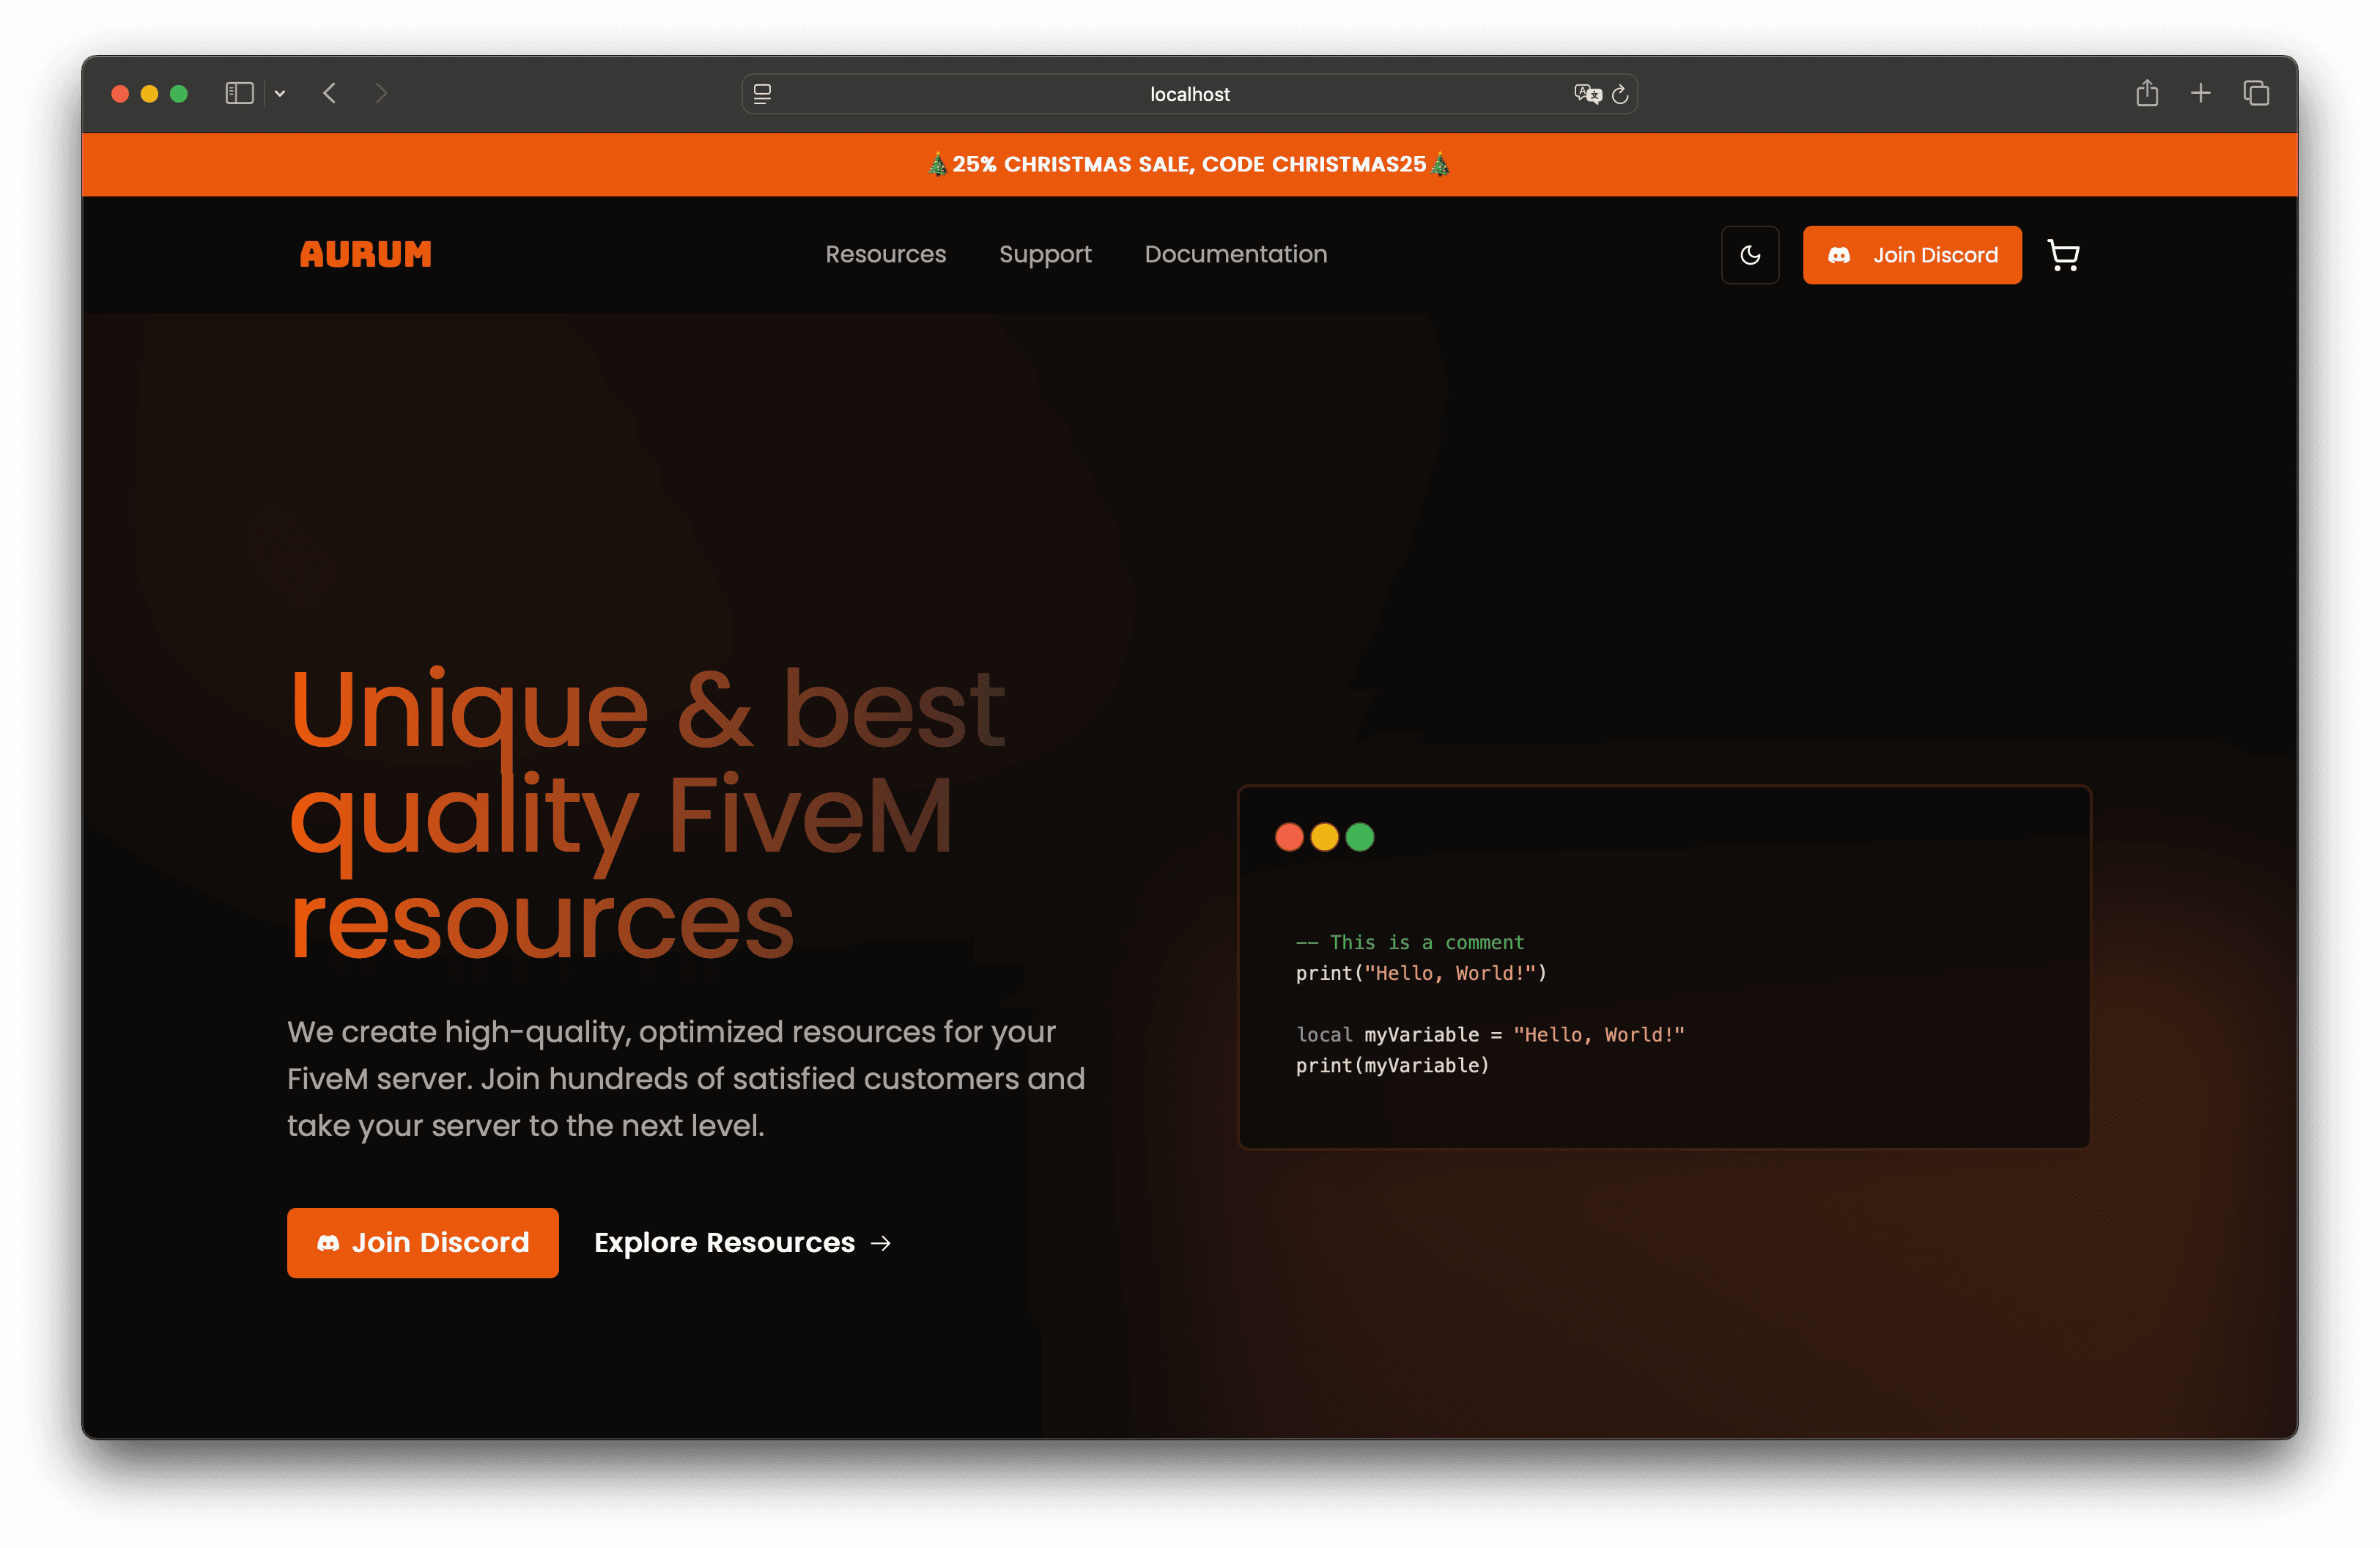Click the print("Hello, World!") code line
The height and width of the screenshot is (1548, 2380).
click(x=1421, y=973)
